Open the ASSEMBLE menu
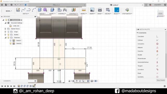 [x=62, y=14]
